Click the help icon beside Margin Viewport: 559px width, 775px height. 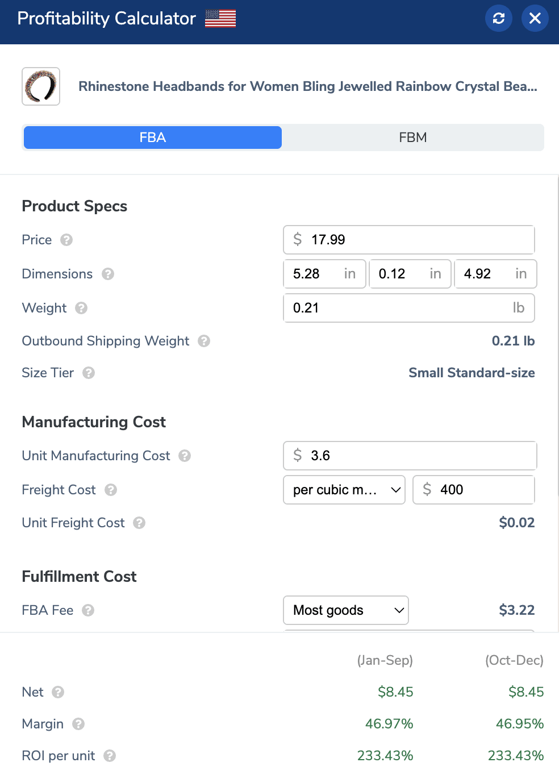click(78, 724)
